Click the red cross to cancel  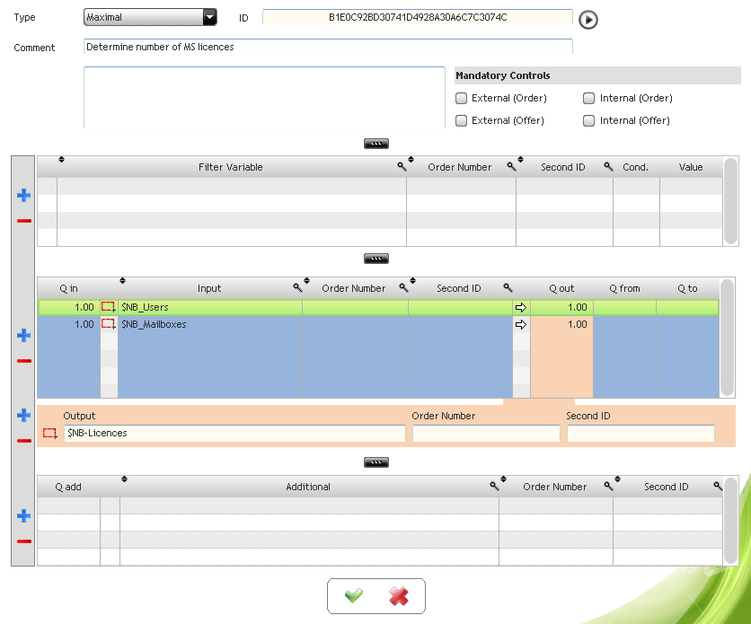[x=399, y=596]
